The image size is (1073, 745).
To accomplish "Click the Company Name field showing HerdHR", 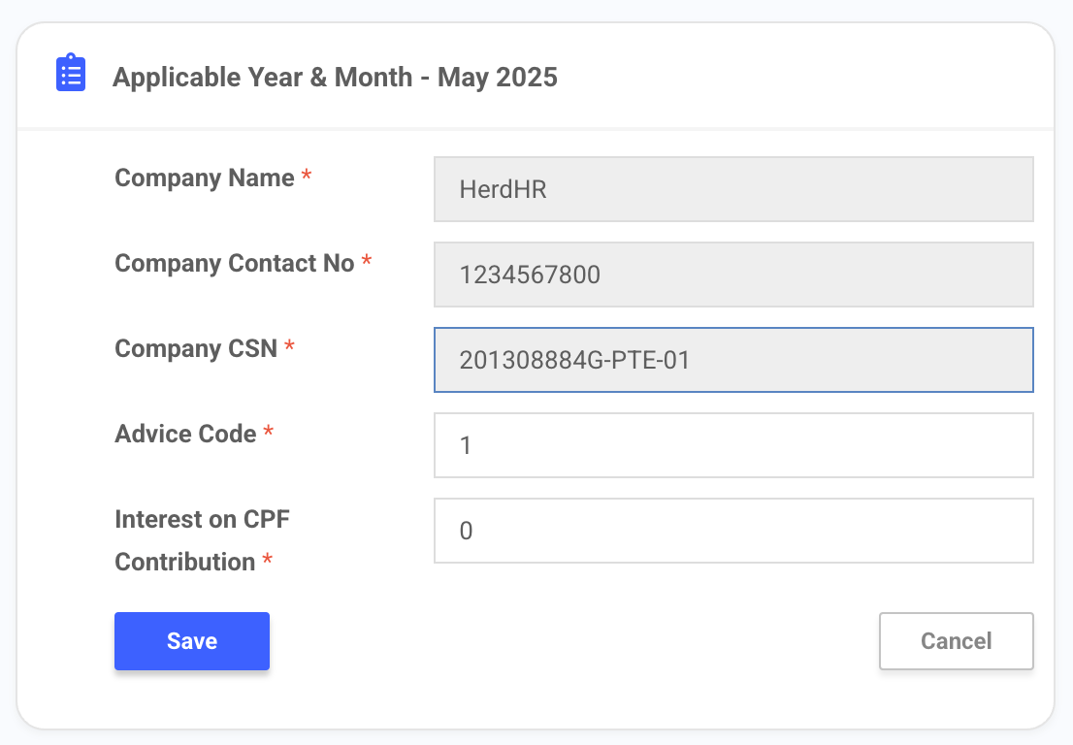I will click(732, 189).
